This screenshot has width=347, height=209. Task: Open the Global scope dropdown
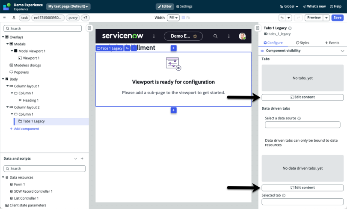[289, 6]
